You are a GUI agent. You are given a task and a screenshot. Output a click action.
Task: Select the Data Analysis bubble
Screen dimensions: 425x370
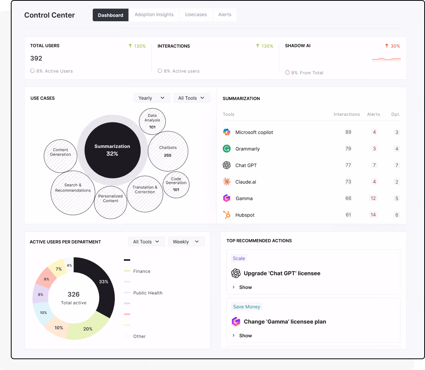[x=152, y=121]
